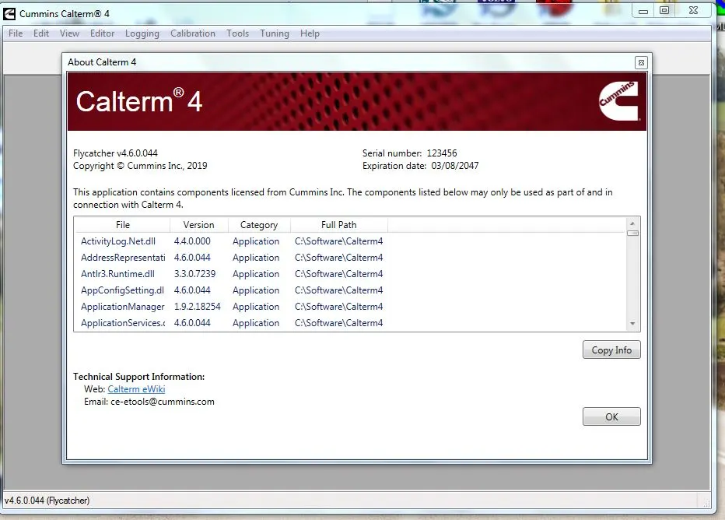
Task: Open the Calterm eWiki link
Action: tap(136, 389)
